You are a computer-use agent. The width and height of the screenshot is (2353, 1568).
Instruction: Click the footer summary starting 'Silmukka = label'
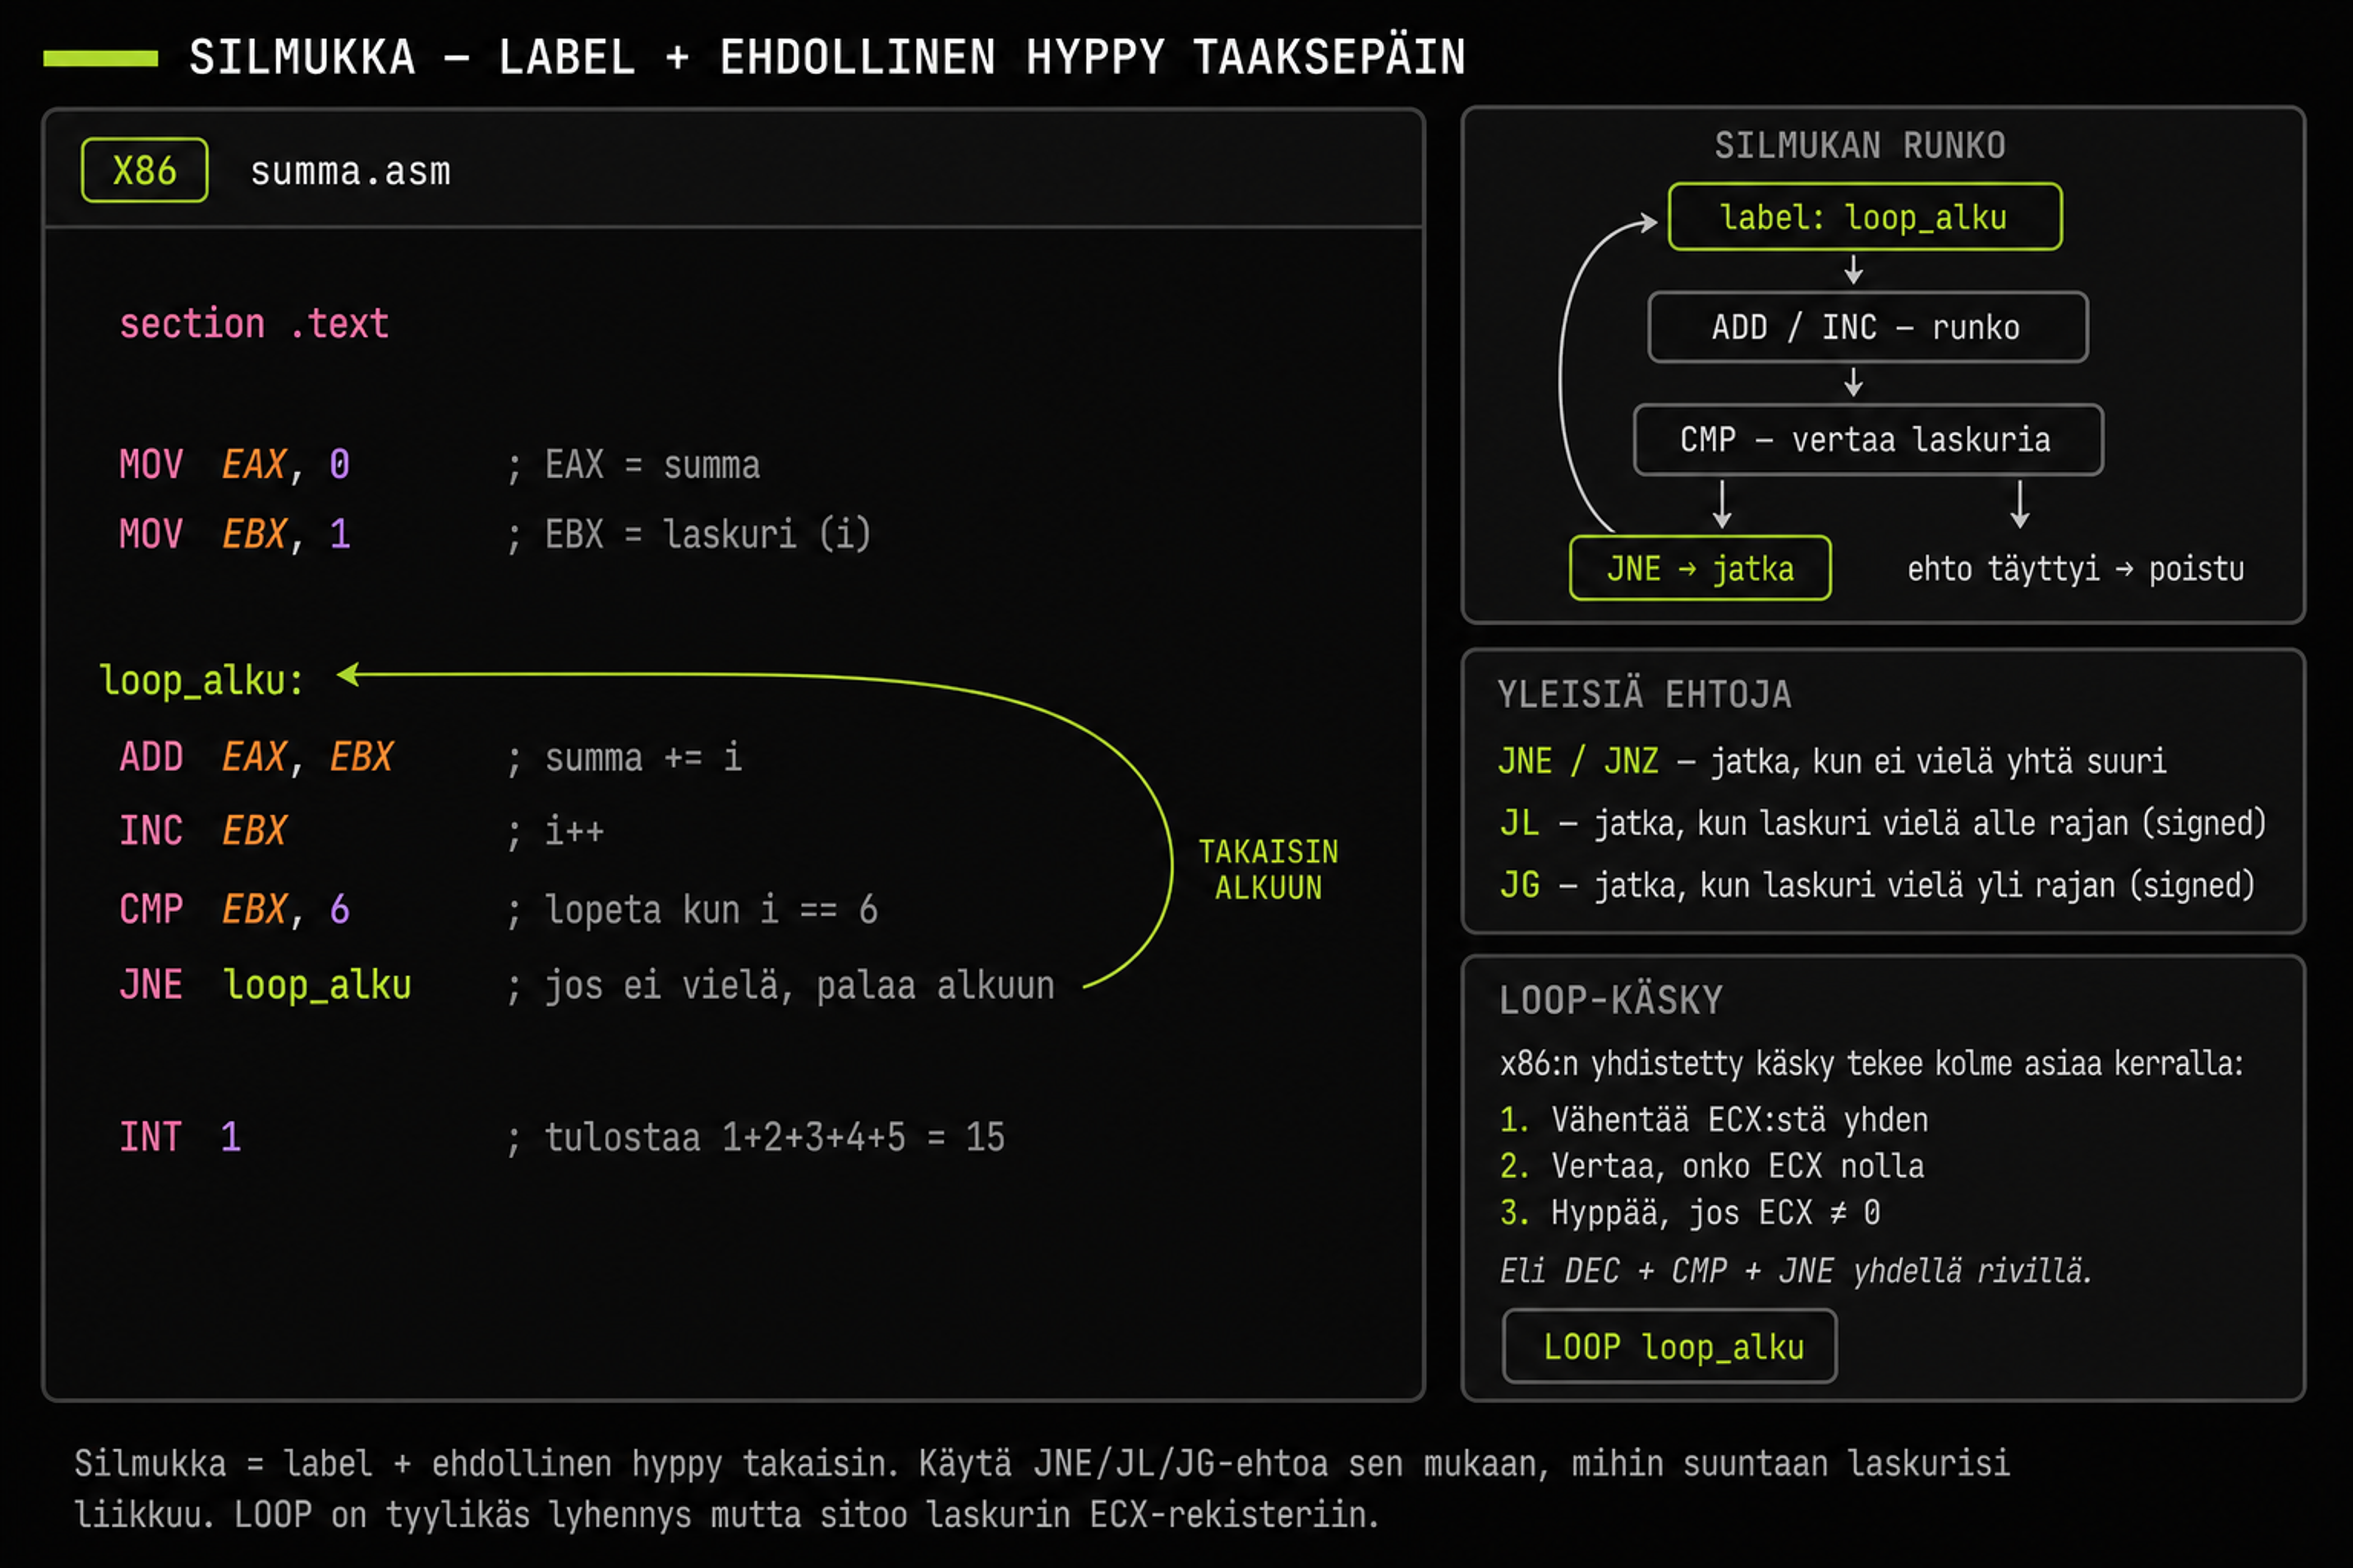pos(1042,1489)
